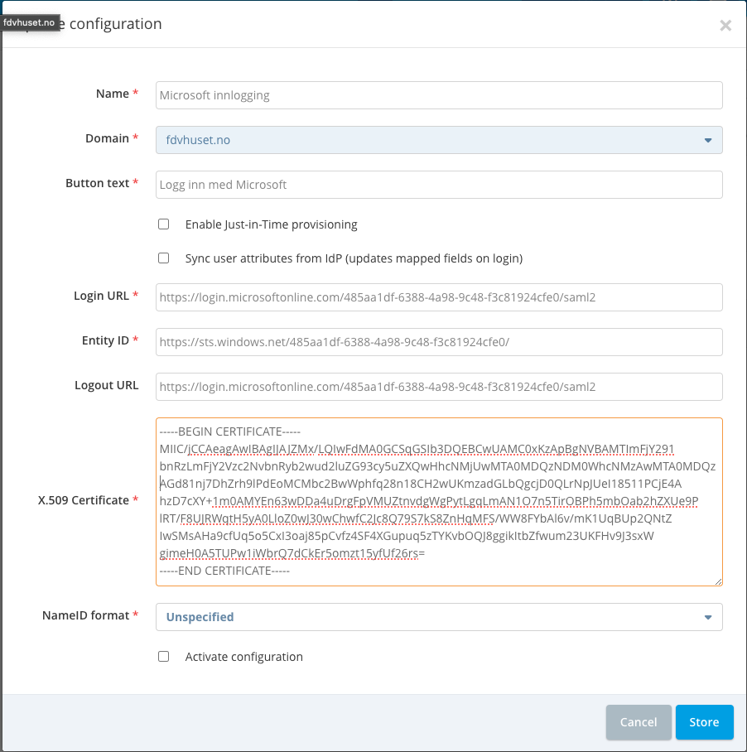Click the Enable Just-in-Time provisioning label
Image resolution: width=747 pixels, height=752 pixels.
coord(272,224)
